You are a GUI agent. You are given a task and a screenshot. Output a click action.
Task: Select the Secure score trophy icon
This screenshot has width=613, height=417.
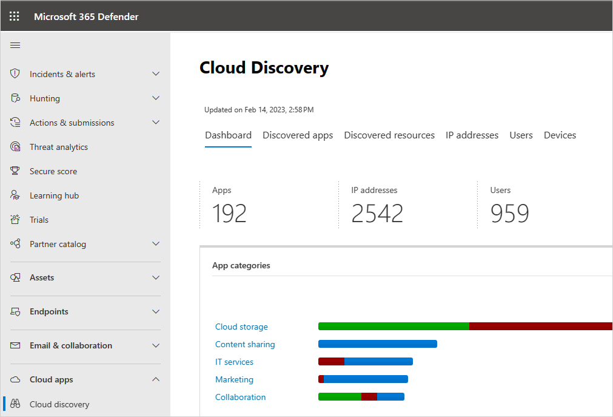coord(15,171)
